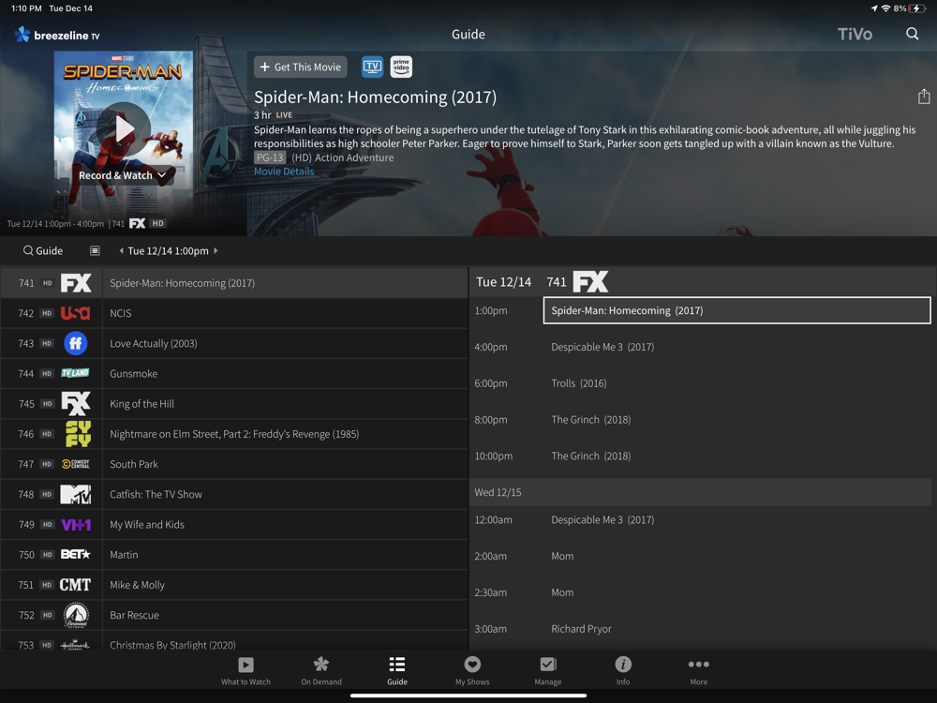The width and height of the screenshot is (937, 703).
Task: Go to previous time slot arrow
Action: (x=121, y=250)
